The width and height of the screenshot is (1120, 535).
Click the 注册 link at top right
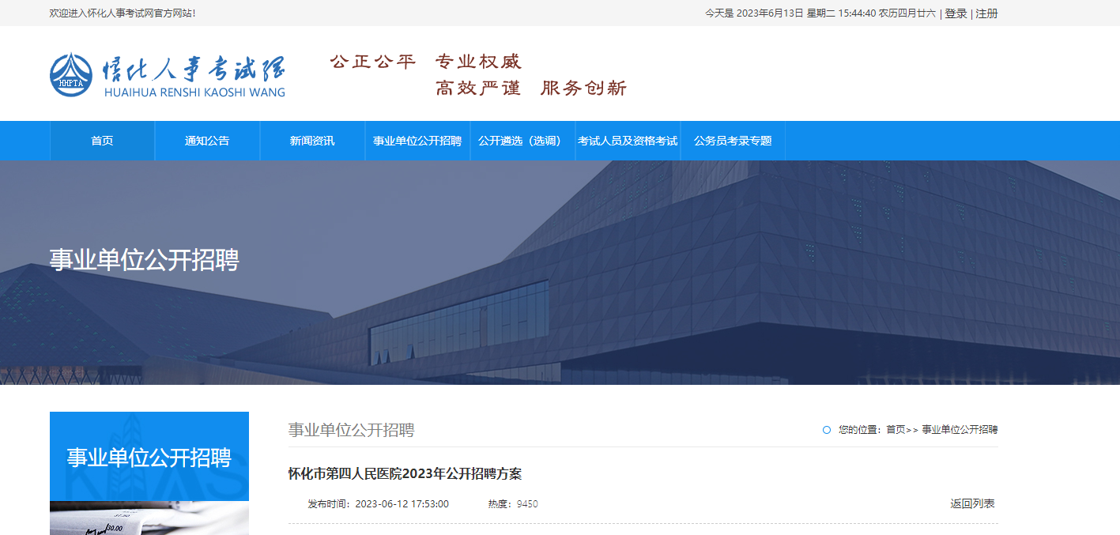point(986,13)
